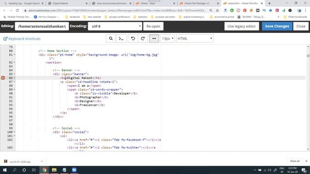
Task: Open the Chrome profile avatar
Action: pyautogui.click(x=299, y=11)
